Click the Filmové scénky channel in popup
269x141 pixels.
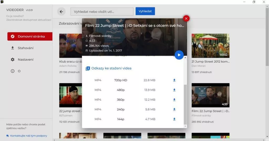pyautogui.click(x=100, y=36)
